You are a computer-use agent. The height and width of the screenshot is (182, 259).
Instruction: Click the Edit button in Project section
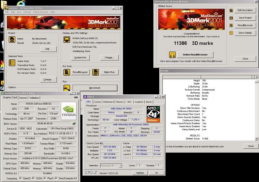click(48, 49)
